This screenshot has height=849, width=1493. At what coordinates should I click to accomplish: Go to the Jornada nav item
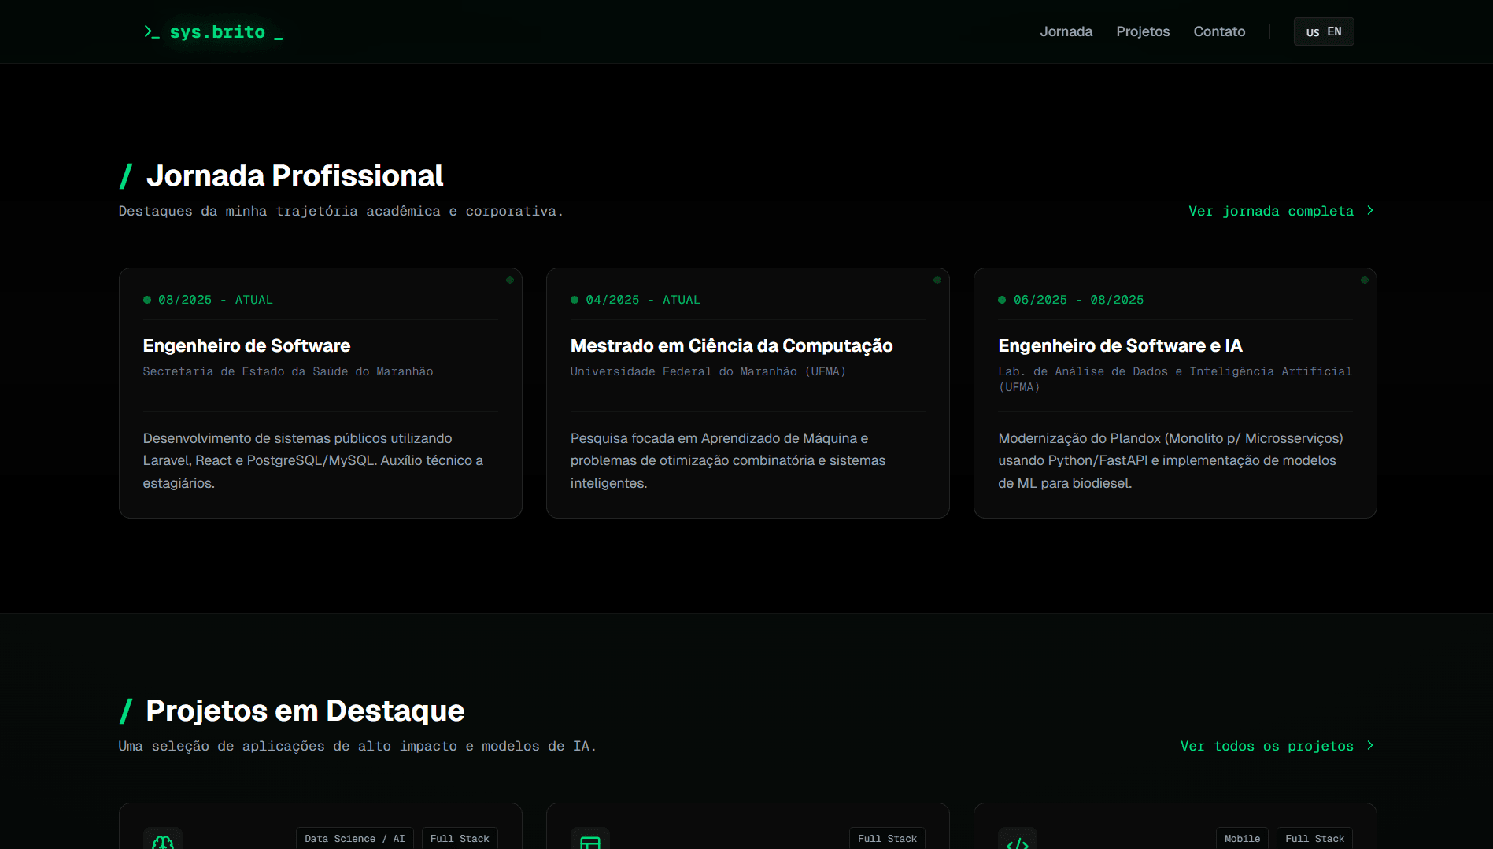1066,31
